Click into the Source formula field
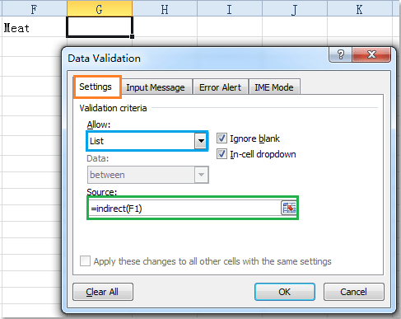Screen dimensions: 401x319 coord(184,209)
